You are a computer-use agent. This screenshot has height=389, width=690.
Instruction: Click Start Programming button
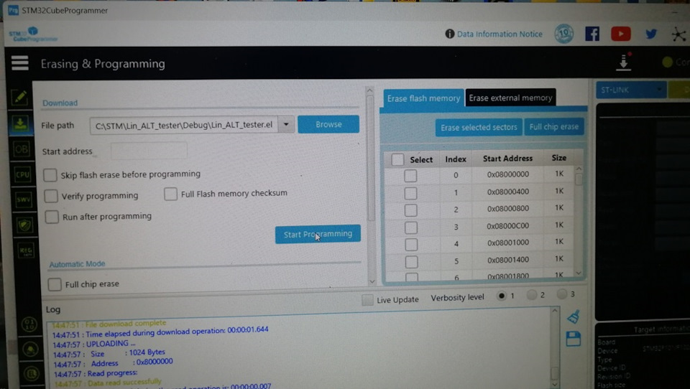pyautogui.click(x=318, y=234)
